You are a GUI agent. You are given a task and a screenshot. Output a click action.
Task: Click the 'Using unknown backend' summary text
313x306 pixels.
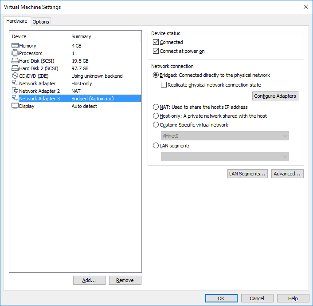(x=97, y=76)
